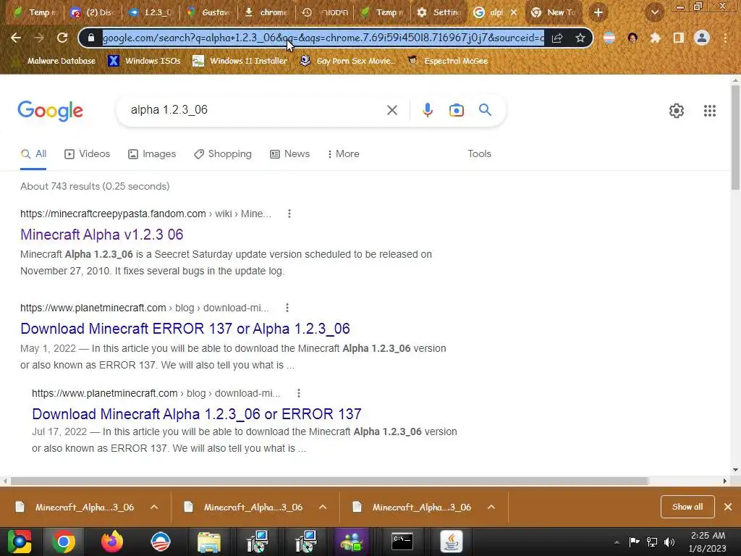The image size is (741, 556).
Task: Open the Extensions puzzle icon
Action: (x=655, y=38)
